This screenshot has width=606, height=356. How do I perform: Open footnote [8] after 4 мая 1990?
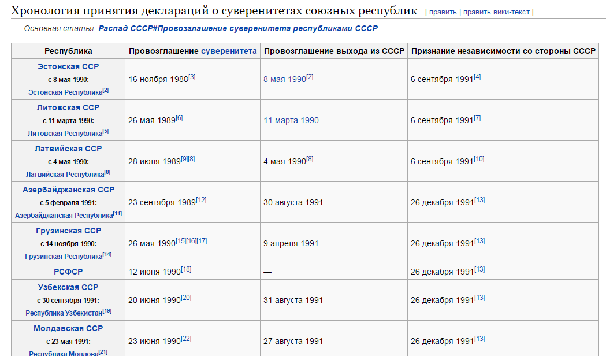310,159
